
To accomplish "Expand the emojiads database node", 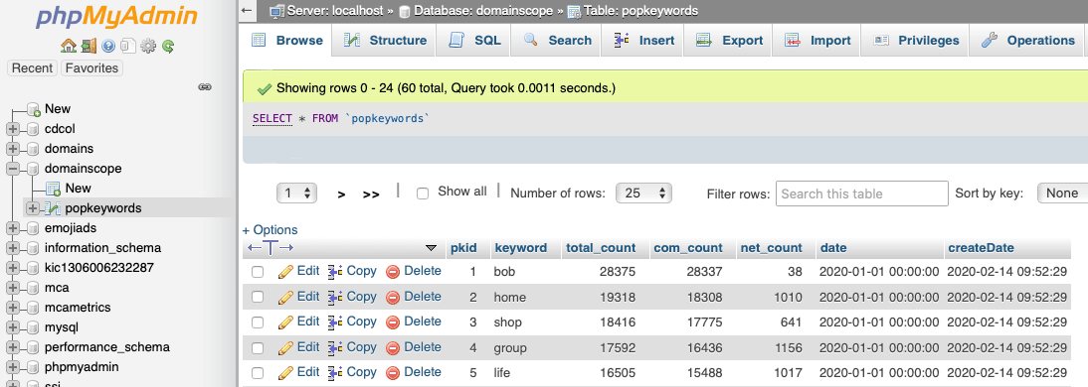I will click(x=13, y=228).
